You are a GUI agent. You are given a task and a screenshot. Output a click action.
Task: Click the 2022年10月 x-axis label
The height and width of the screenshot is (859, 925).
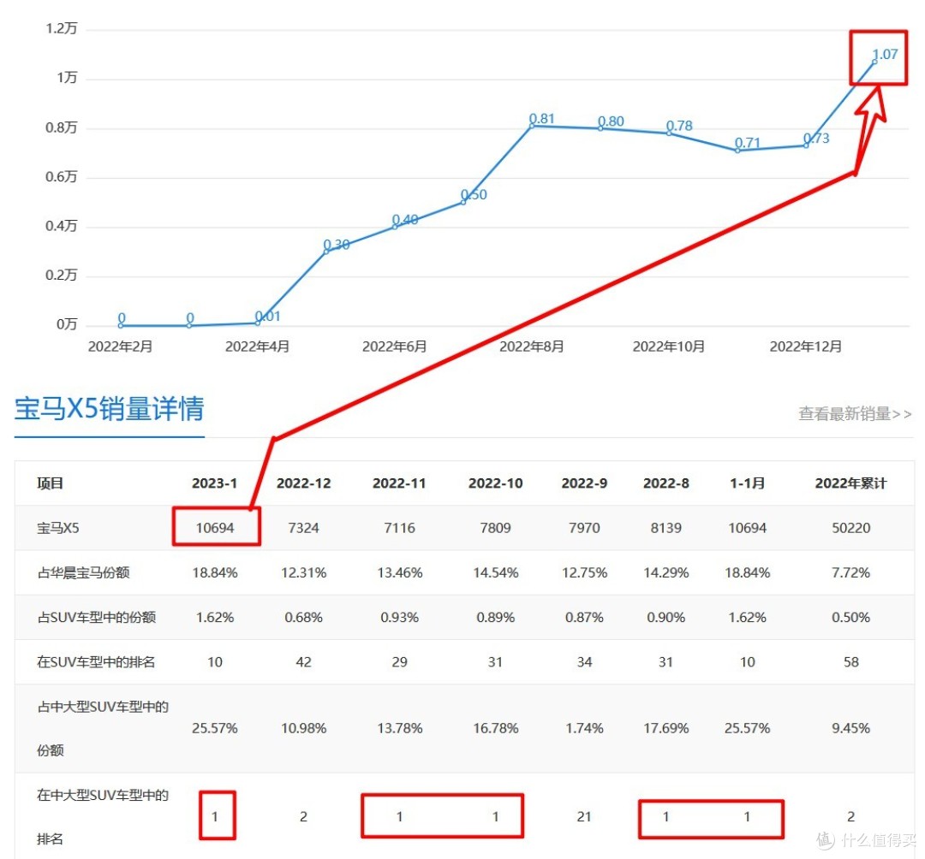click(x=669, y=347)
